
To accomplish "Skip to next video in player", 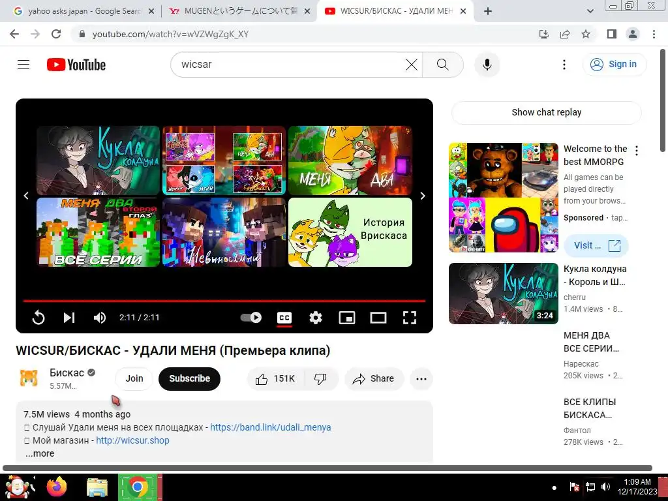I will tap(69, 318).
